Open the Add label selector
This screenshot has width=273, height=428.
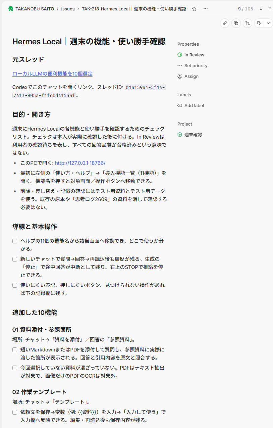pyautogui.click(x=190, y=105)
